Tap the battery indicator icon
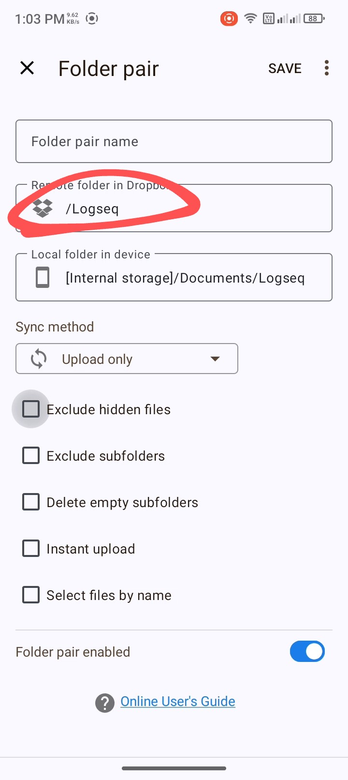 314,19
